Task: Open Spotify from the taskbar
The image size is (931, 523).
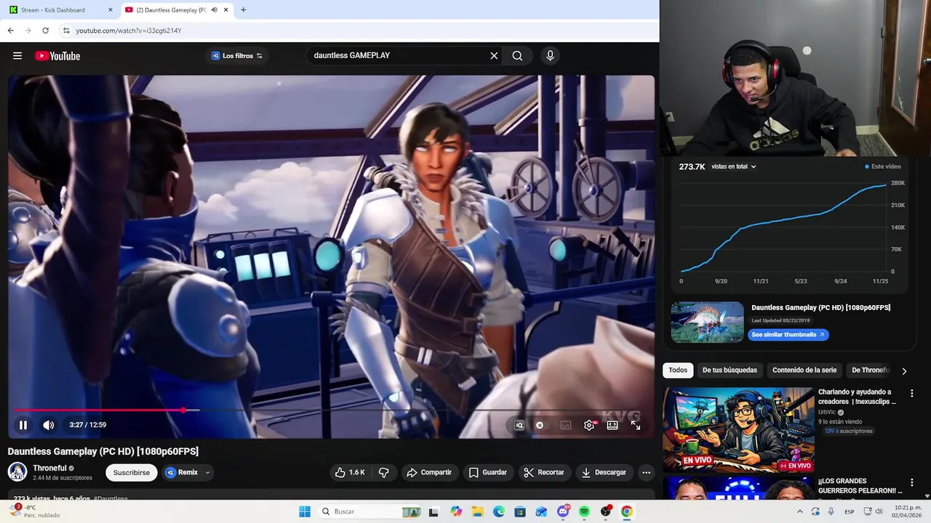Action: click(x=584, y=511)
